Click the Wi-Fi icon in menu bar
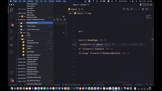162x91 pixels. (x=116, y=1)
